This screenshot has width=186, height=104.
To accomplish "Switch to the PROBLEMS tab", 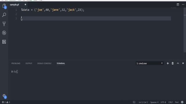I will (16, 63).
